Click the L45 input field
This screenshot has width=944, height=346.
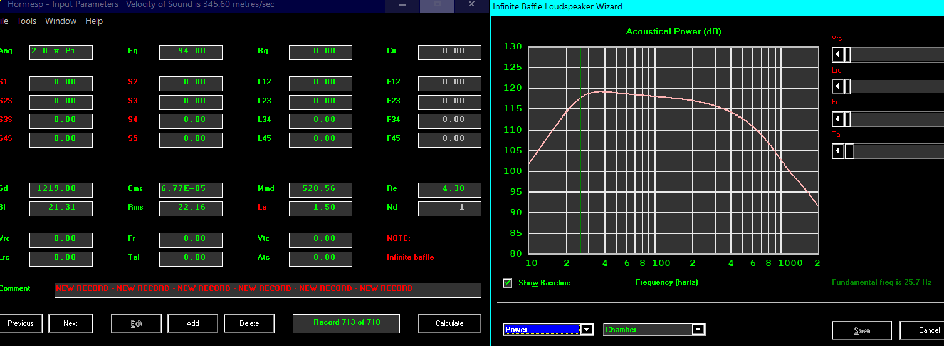320,140
